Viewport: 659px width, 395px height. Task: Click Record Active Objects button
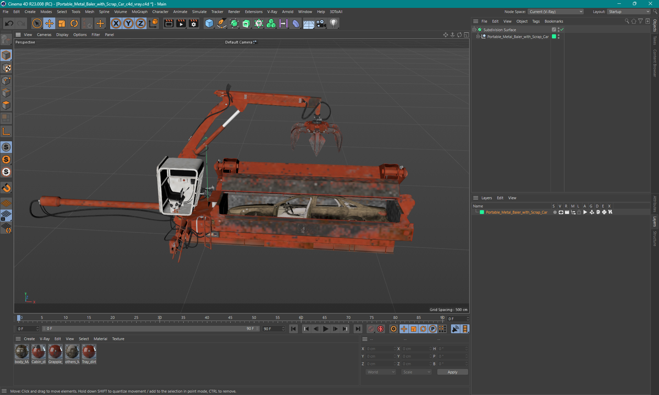click(x=371, y=329)
